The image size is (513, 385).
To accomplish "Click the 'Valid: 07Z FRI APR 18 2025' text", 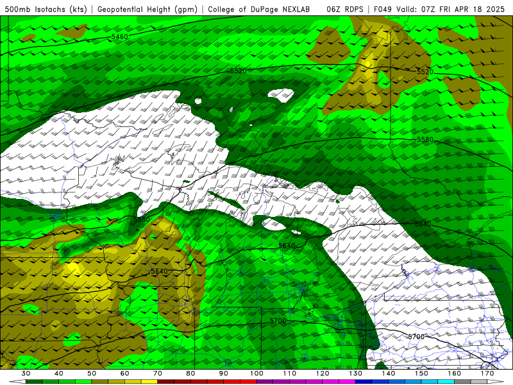I will [x=451, y=9].
